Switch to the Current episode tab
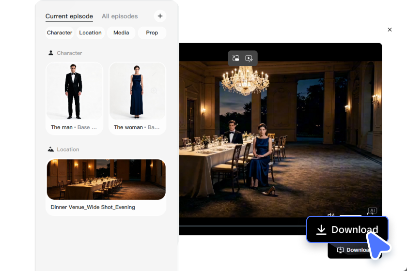The image size is (407, 271). tap(69, 16)
